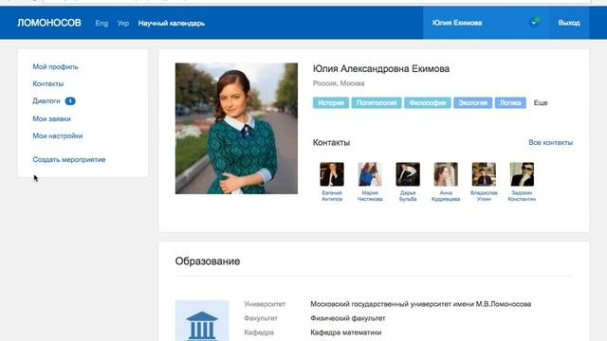
Task: Click Анна Кудрявцева name link
Action: pos(446,196)
